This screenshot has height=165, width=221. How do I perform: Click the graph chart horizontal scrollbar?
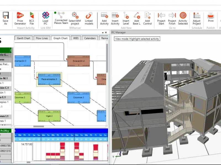[x=39, y=127]
